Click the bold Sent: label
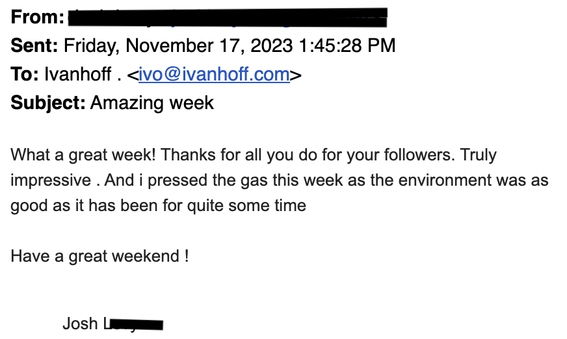567x339 pixels. 34,45
